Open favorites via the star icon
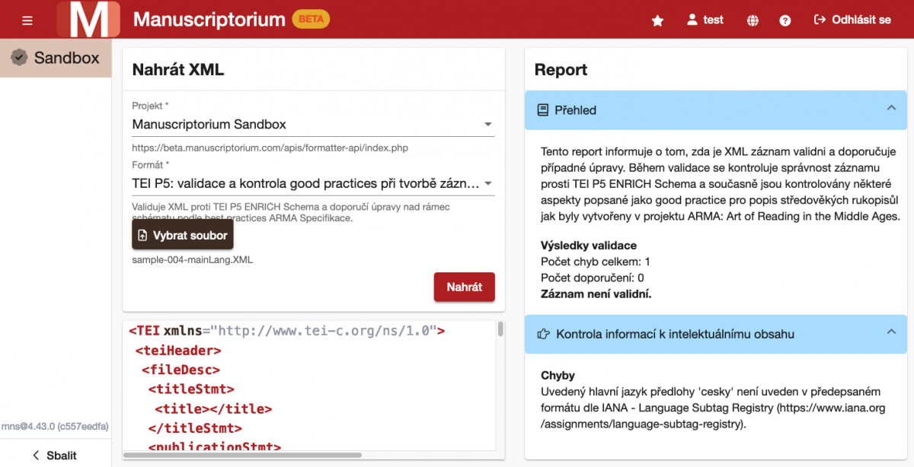 tap(658, 21)
